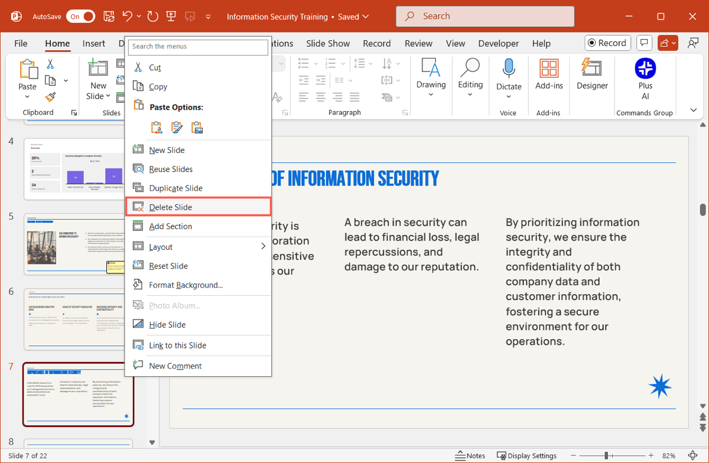Viewport: 709px width, 463px height.
Task: Click the Cut scissors icon in ribbon
Action: pos(50,64)
